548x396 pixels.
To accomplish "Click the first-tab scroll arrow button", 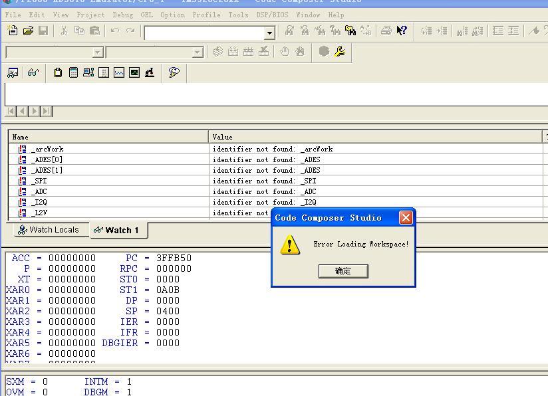I will click(11, 112).
